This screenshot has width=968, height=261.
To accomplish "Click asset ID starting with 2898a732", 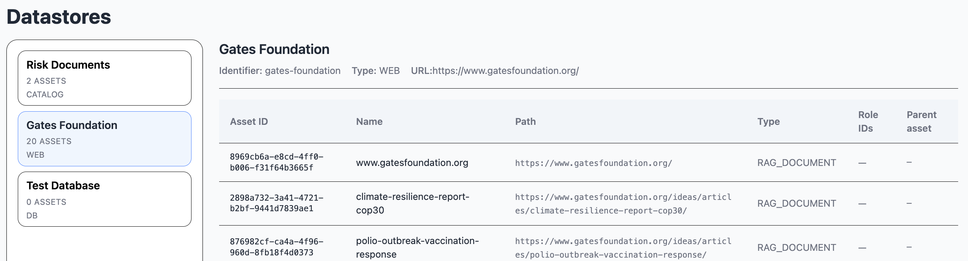I will coord(276,203).
